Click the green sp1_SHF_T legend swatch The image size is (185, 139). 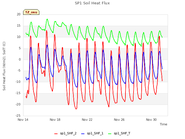pyautogui.click(x=110, y=134)
